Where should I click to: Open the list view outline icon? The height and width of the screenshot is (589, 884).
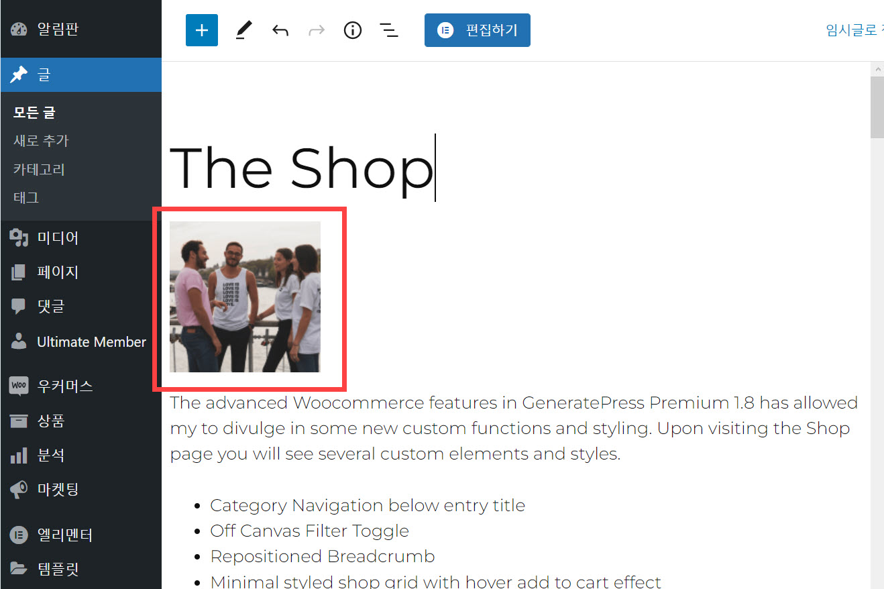pos(389,30)
